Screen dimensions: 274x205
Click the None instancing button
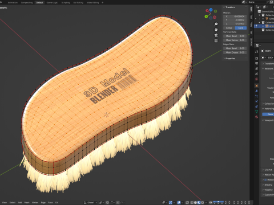coord(268,114)
